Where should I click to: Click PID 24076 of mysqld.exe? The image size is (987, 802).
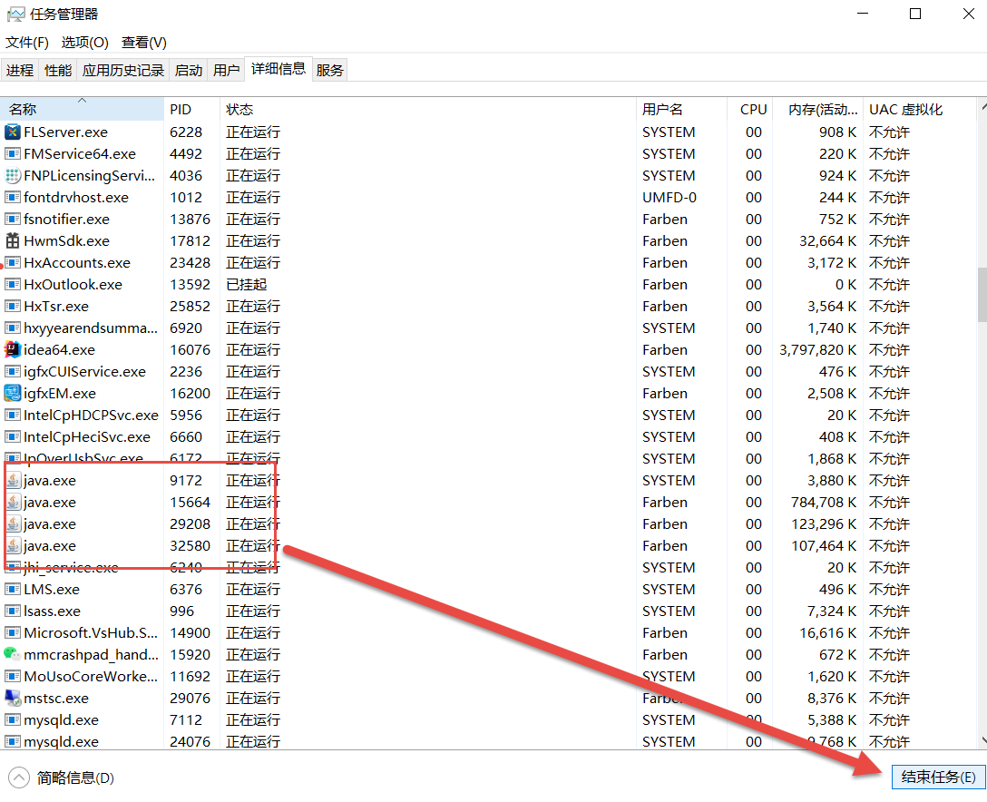coord(191,741)
